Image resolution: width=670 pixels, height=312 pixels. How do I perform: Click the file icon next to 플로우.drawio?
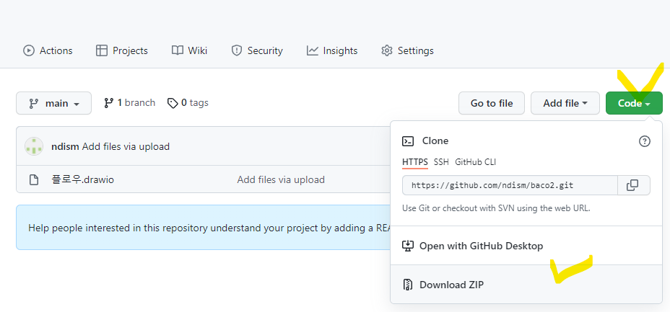pyautogui.click(x=34, y=180)
